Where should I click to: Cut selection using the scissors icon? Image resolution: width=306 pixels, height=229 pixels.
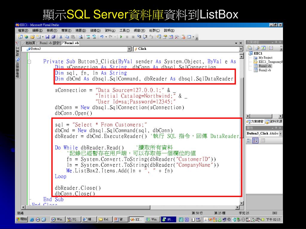pos(61,37)
